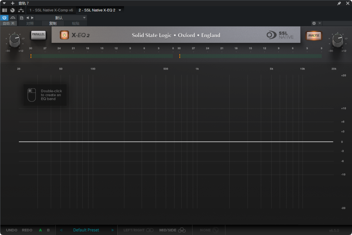Toggle the ANALYSE button
Screen dimensions: 352x235
point(313,35)
